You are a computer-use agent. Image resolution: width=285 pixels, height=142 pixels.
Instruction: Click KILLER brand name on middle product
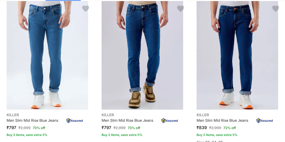pyautogui.click(x=108, y=115)
